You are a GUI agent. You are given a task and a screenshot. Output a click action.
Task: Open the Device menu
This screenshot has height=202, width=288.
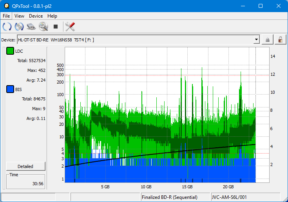click(x=36, y=16)
